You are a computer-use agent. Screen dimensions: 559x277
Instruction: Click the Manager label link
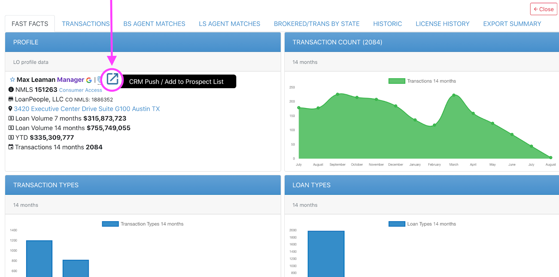(x=71, y=80)
